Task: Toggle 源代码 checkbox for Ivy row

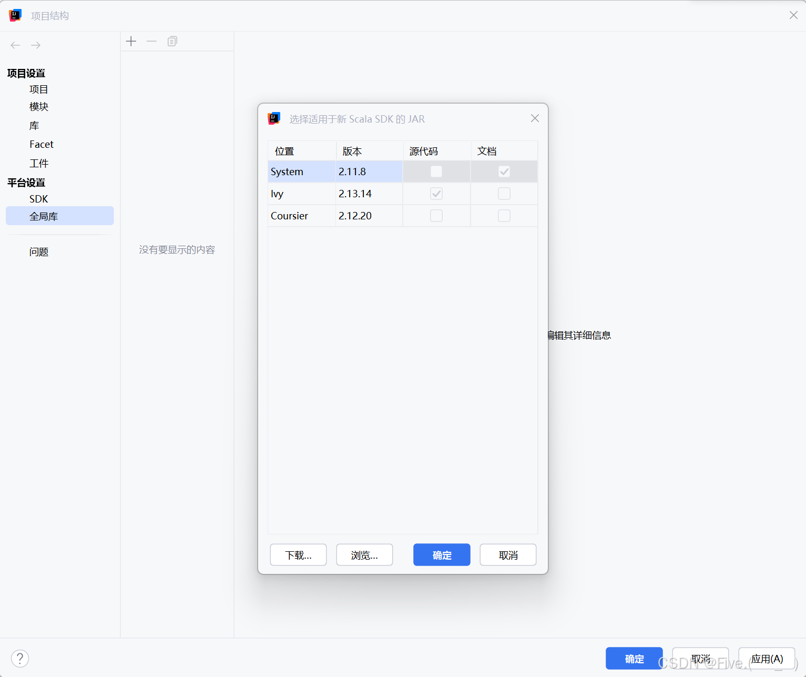Action: pos(436,194)
